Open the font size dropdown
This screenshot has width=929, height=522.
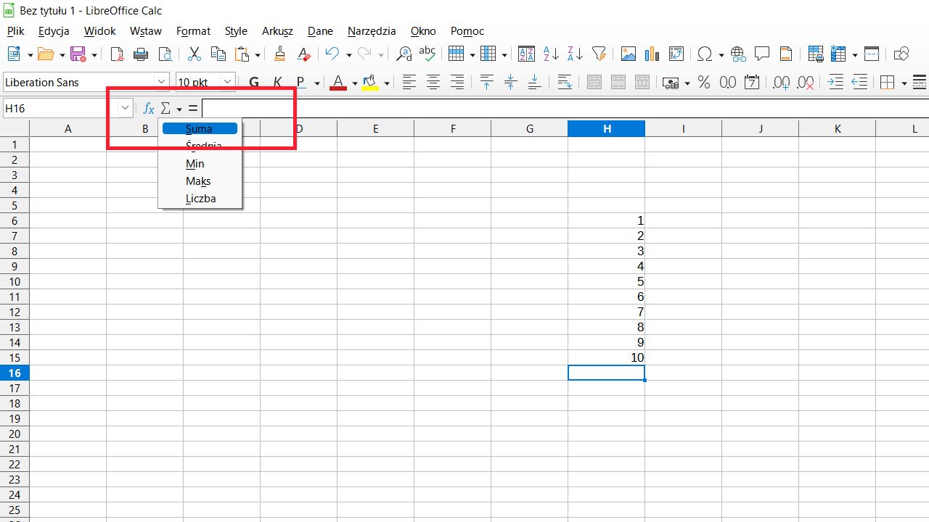pos(226,82)
